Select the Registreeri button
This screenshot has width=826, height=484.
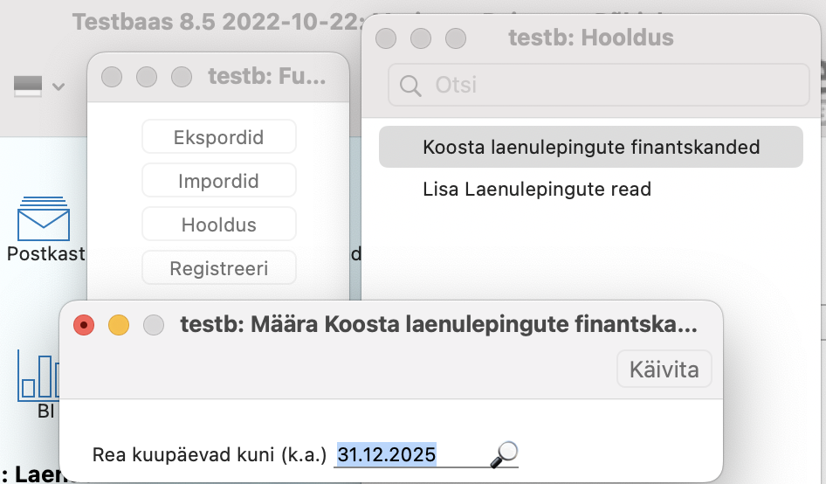point(218,268)
